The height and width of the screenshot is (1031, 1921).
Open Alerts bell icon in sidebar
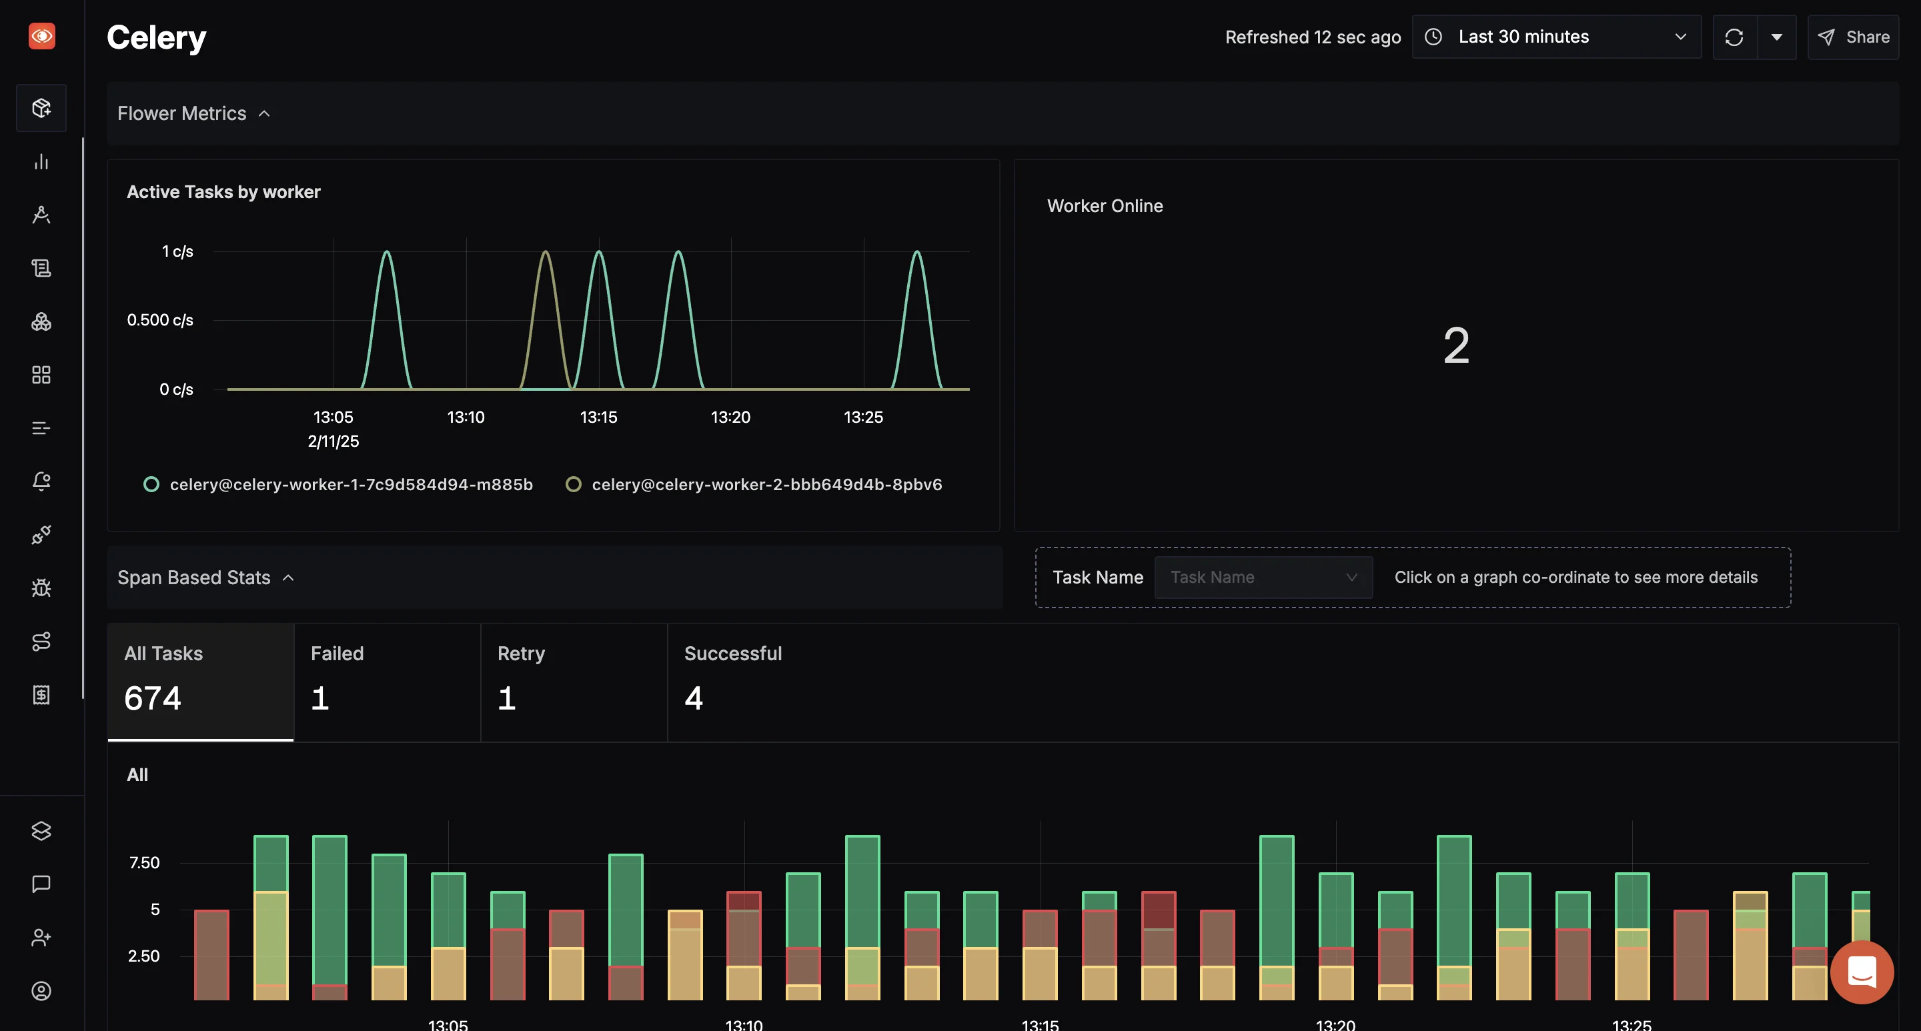pos(42,481)
